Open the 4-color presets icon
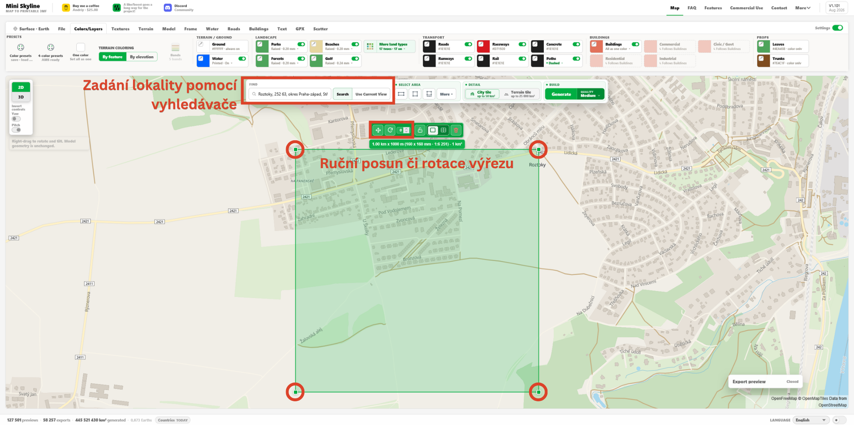The height and width of the screenshot is (425, 854). [50, 47]
